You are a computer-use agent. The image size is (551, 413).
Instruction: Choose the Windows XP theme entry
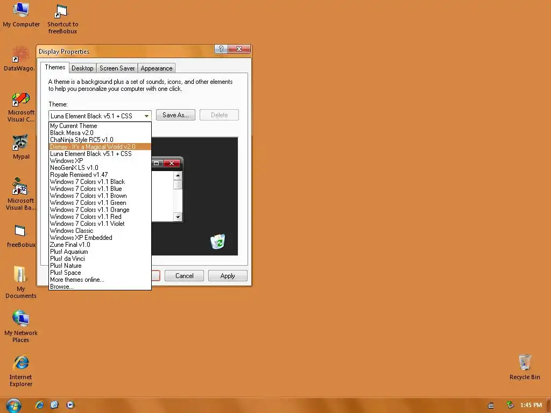pos(100,161)
